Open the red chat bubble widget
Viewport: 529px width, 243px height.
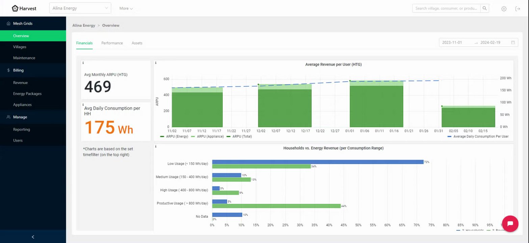coord(510,223)
